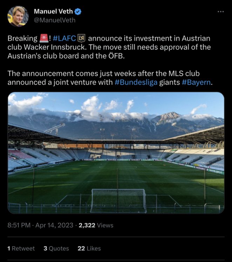Image resolution: width=232 pixels, height=262 pixels.
Task: Open the #Bayern hashtag
Action: coord(197,82)
